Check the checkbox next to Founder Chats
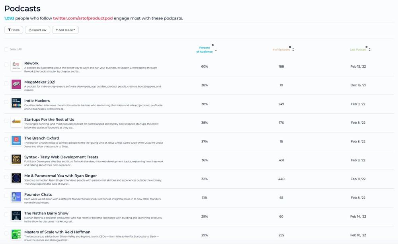The height and width of the screenshot is (244, 398). point(6,196)
